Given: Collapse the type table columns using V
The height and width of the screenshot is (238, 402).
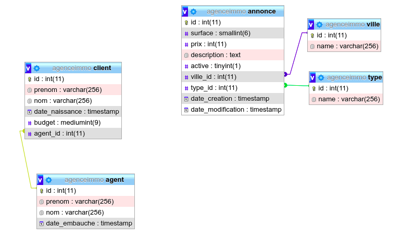Looking at the screenshot, I should click(x=312, y=77).
